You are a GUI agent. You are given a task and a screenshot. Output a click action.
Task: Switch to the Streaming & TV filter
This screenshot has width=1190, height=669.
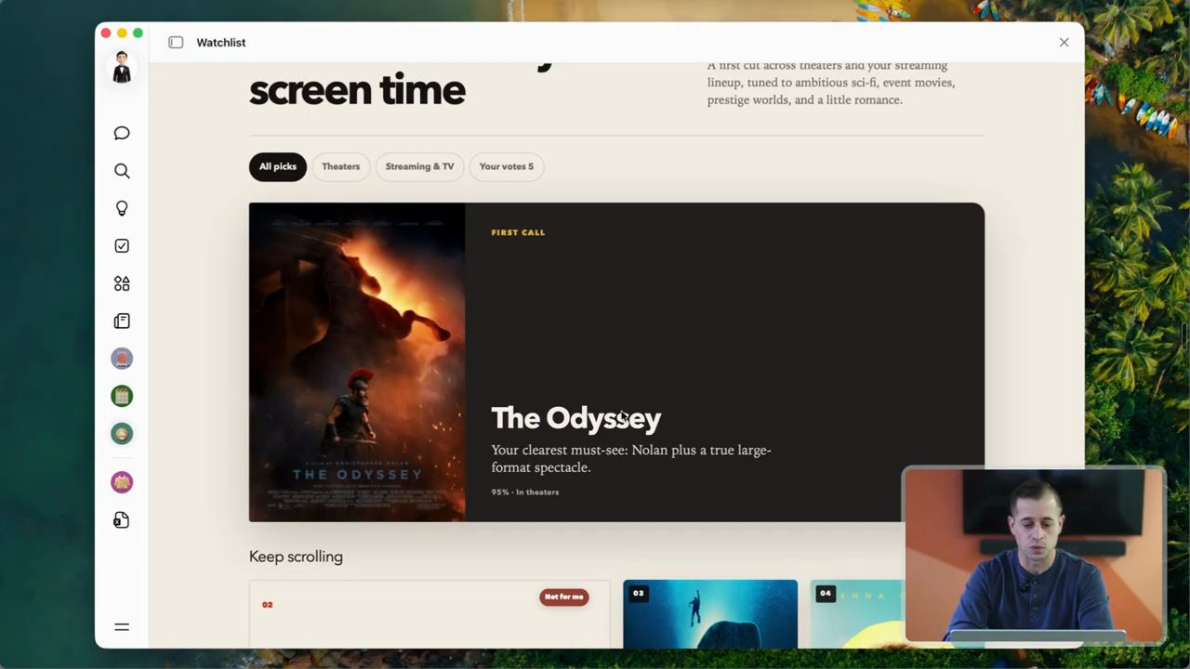(x=419, y=167)
